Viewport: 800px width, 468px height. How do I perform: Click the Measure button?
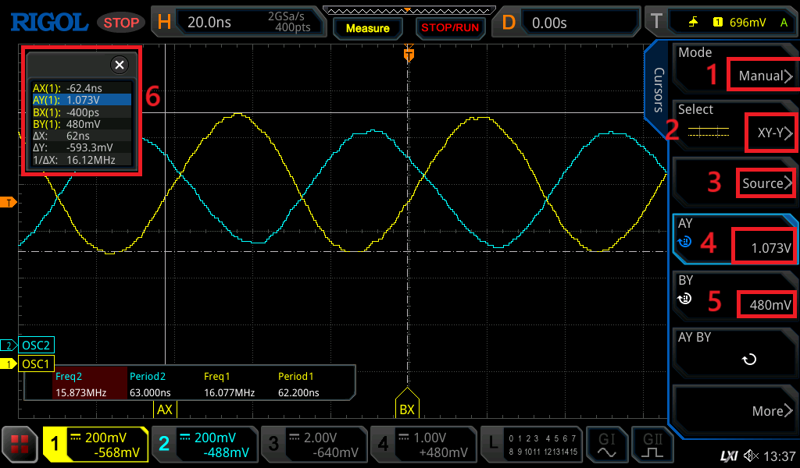coord(367,28)
